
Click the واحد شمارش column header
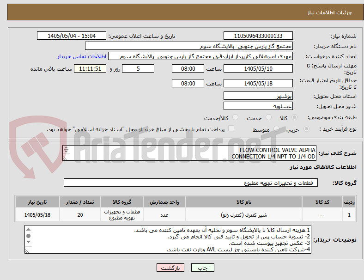point(164,202)
